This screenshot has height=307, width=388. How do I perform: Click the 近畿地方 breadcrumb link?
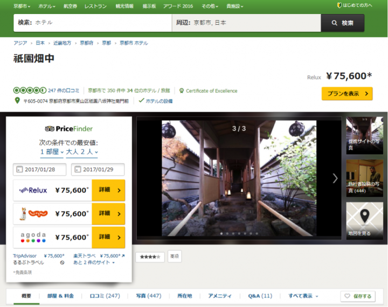click(x=62, y=43)
